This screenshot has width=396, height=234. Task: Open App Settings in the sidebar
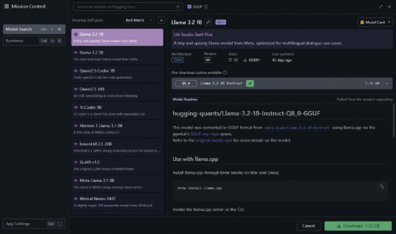(34, 224)
